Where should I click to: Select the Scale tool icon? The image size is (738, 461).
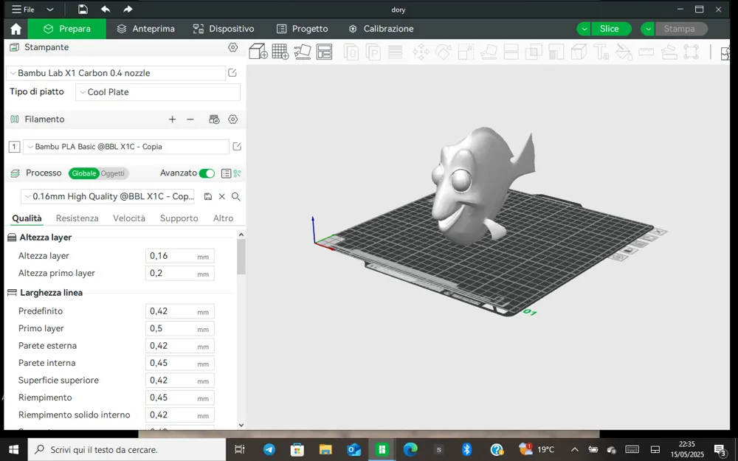pyautogui.click(x=466, y=52)
